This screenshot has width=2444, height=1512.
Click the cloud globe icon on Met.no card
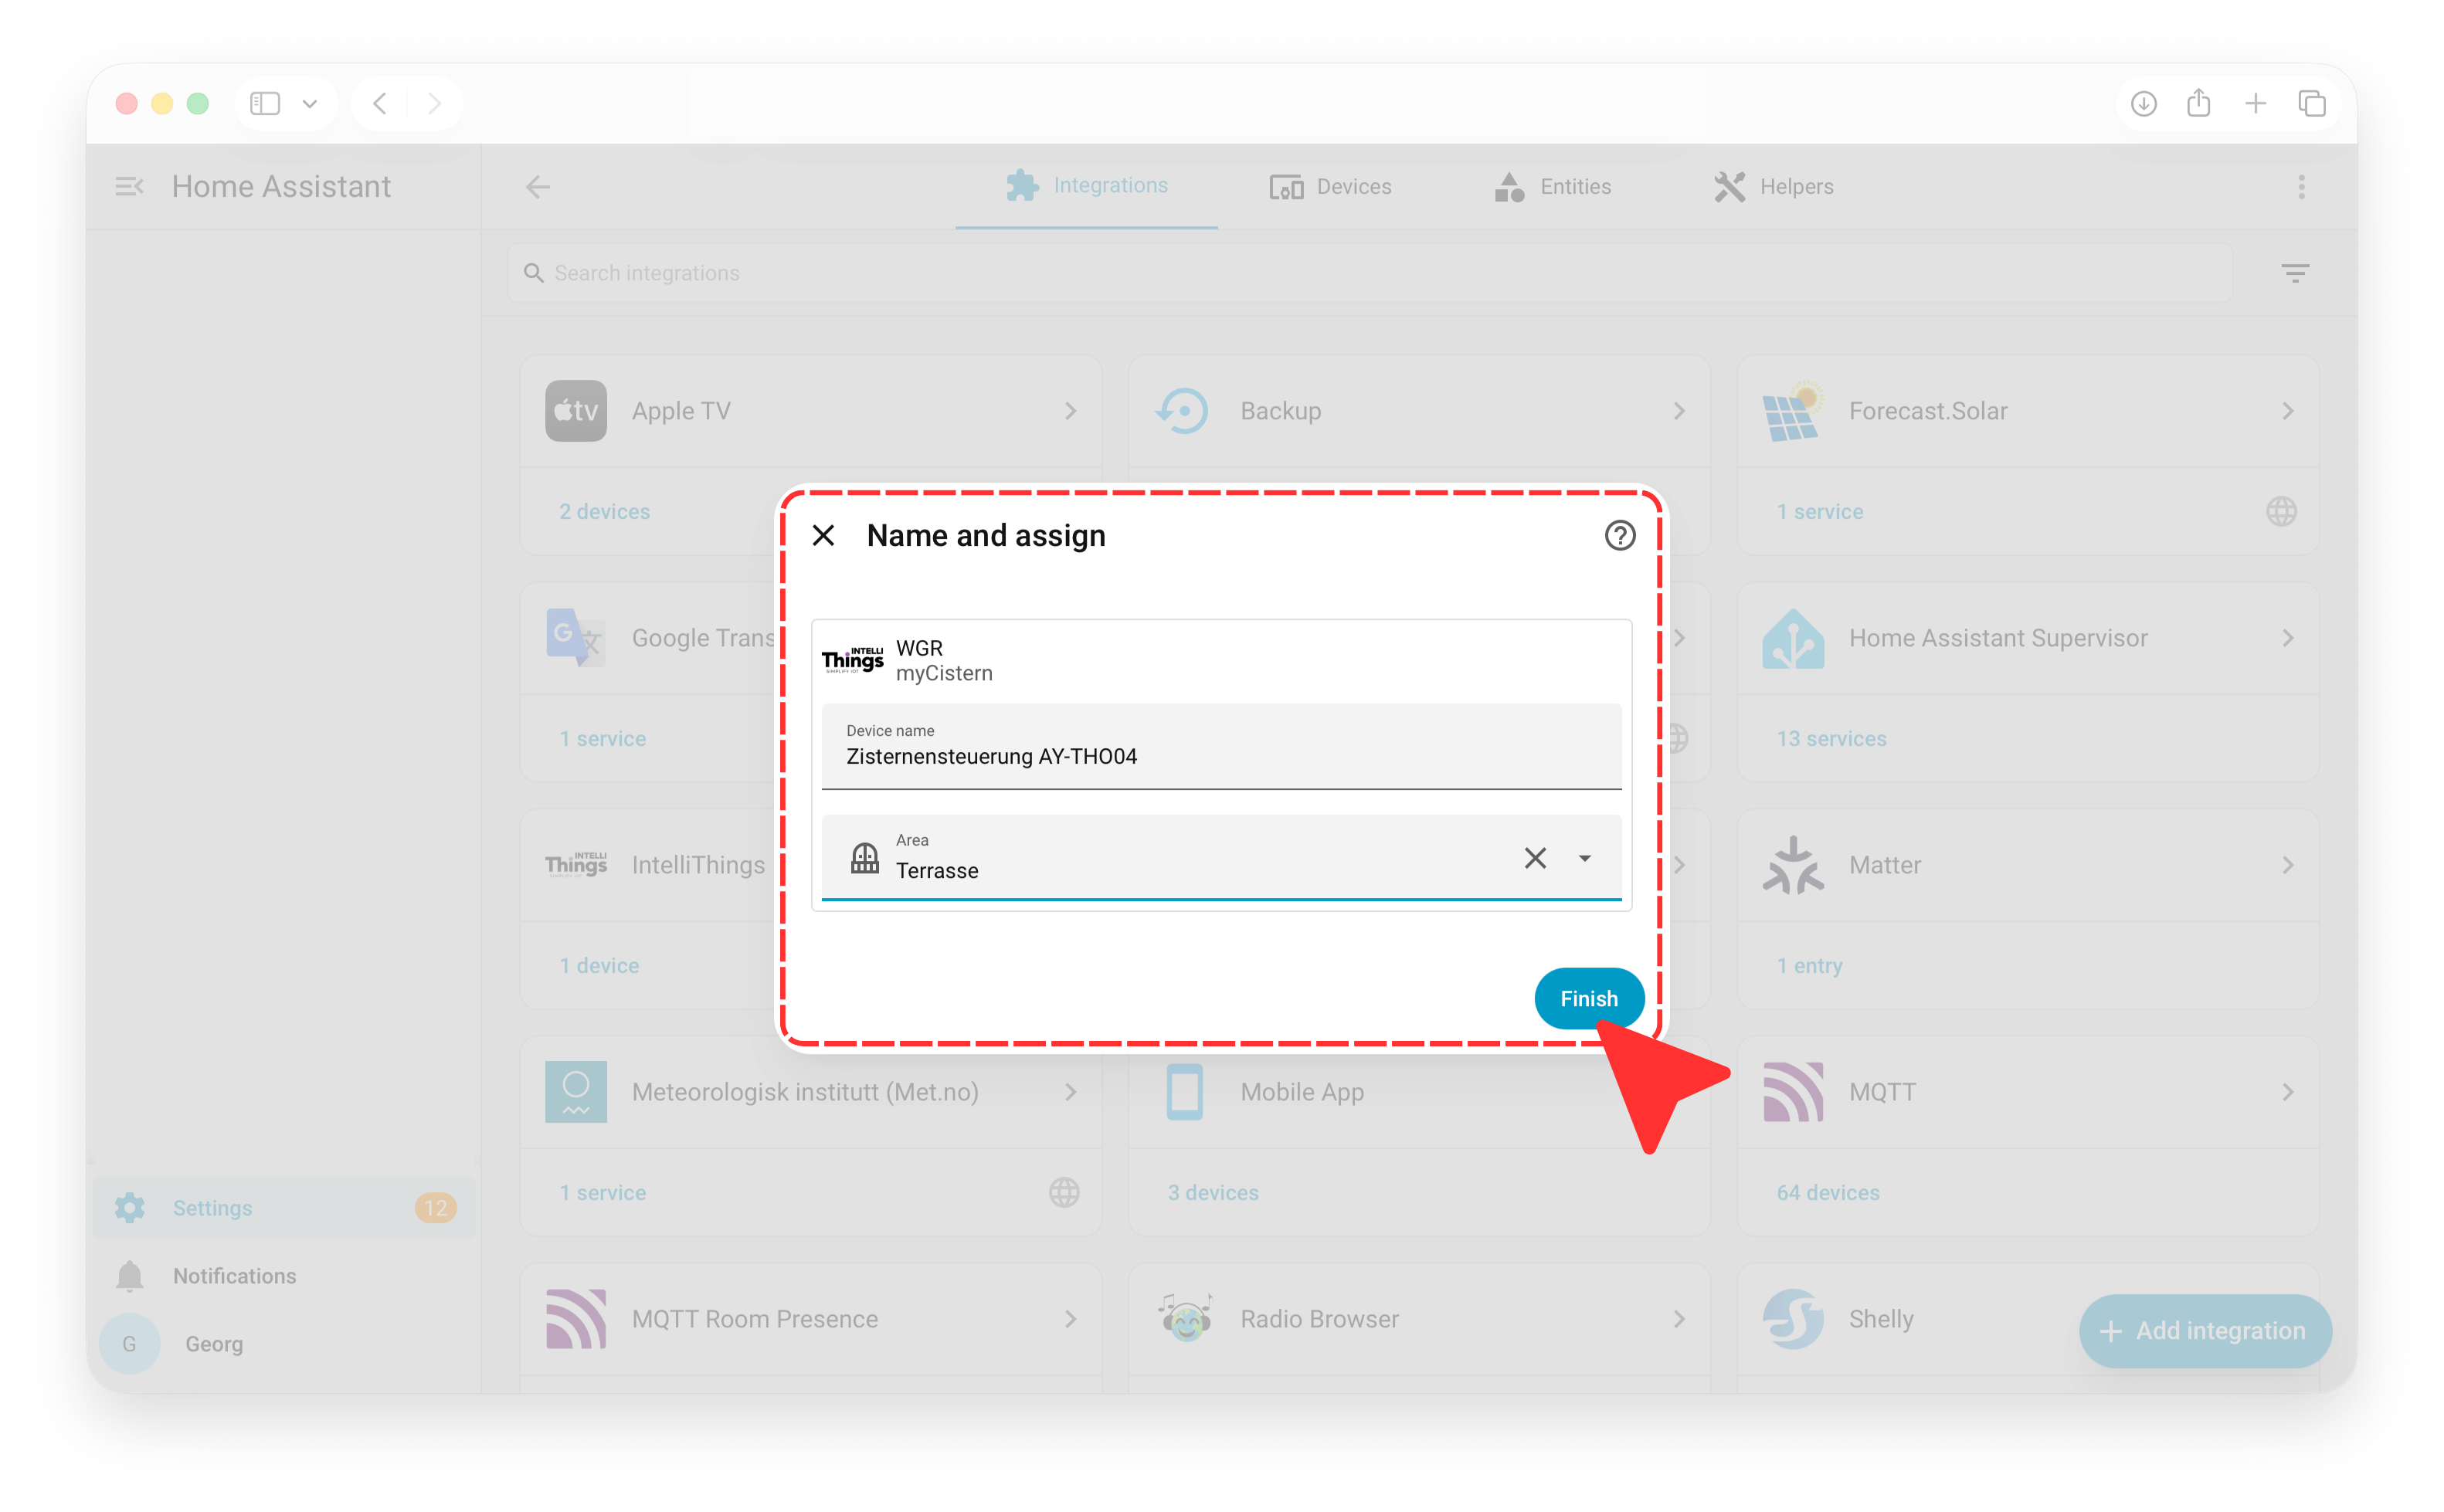(x=1063, y=1192)
